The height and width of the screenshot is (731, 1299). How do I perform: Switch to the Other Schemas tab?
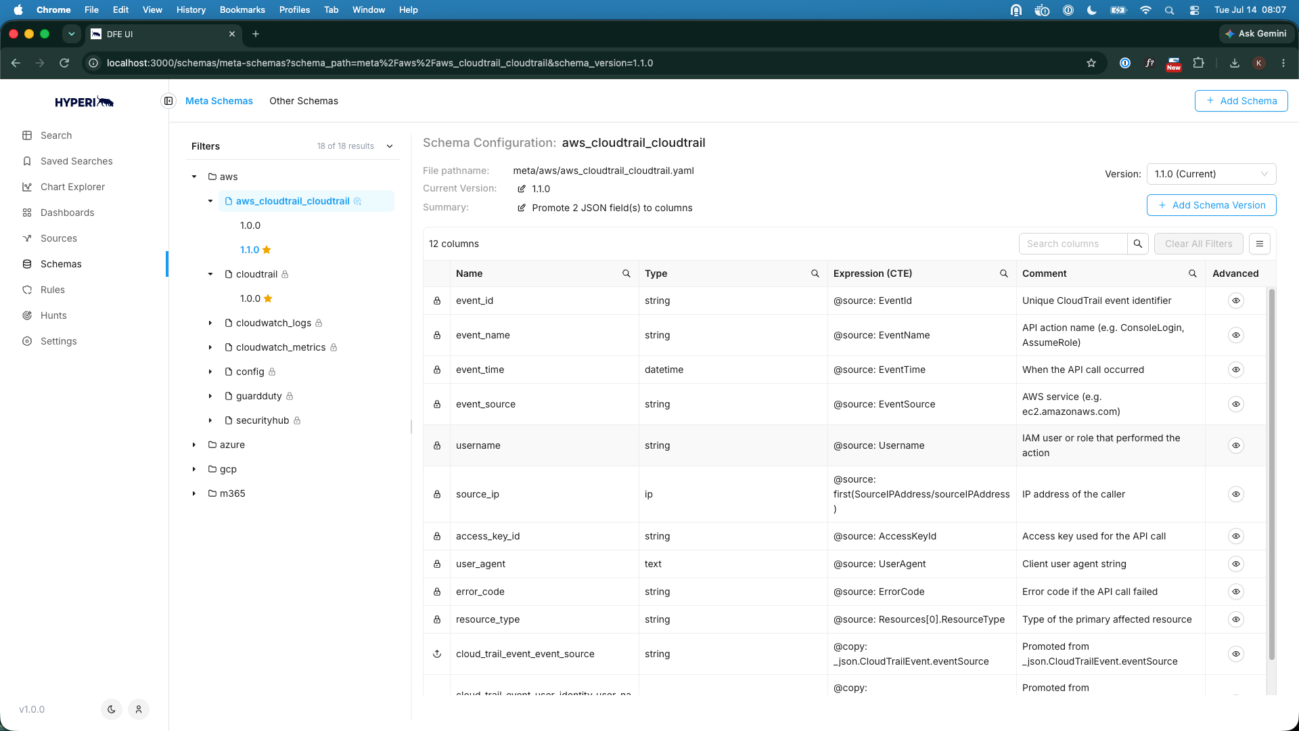point(304,101)
